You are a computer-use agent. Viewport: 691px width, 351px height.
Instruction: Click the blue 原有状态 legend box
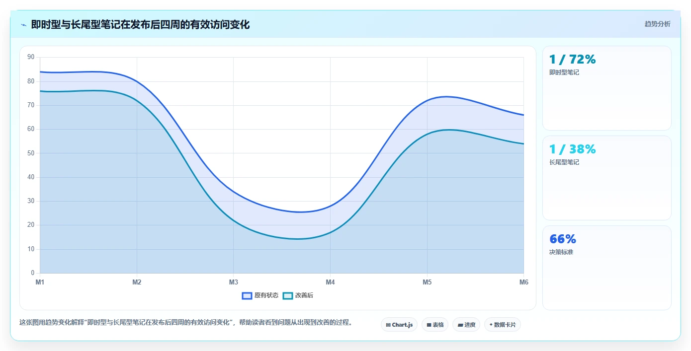point(247,295)
